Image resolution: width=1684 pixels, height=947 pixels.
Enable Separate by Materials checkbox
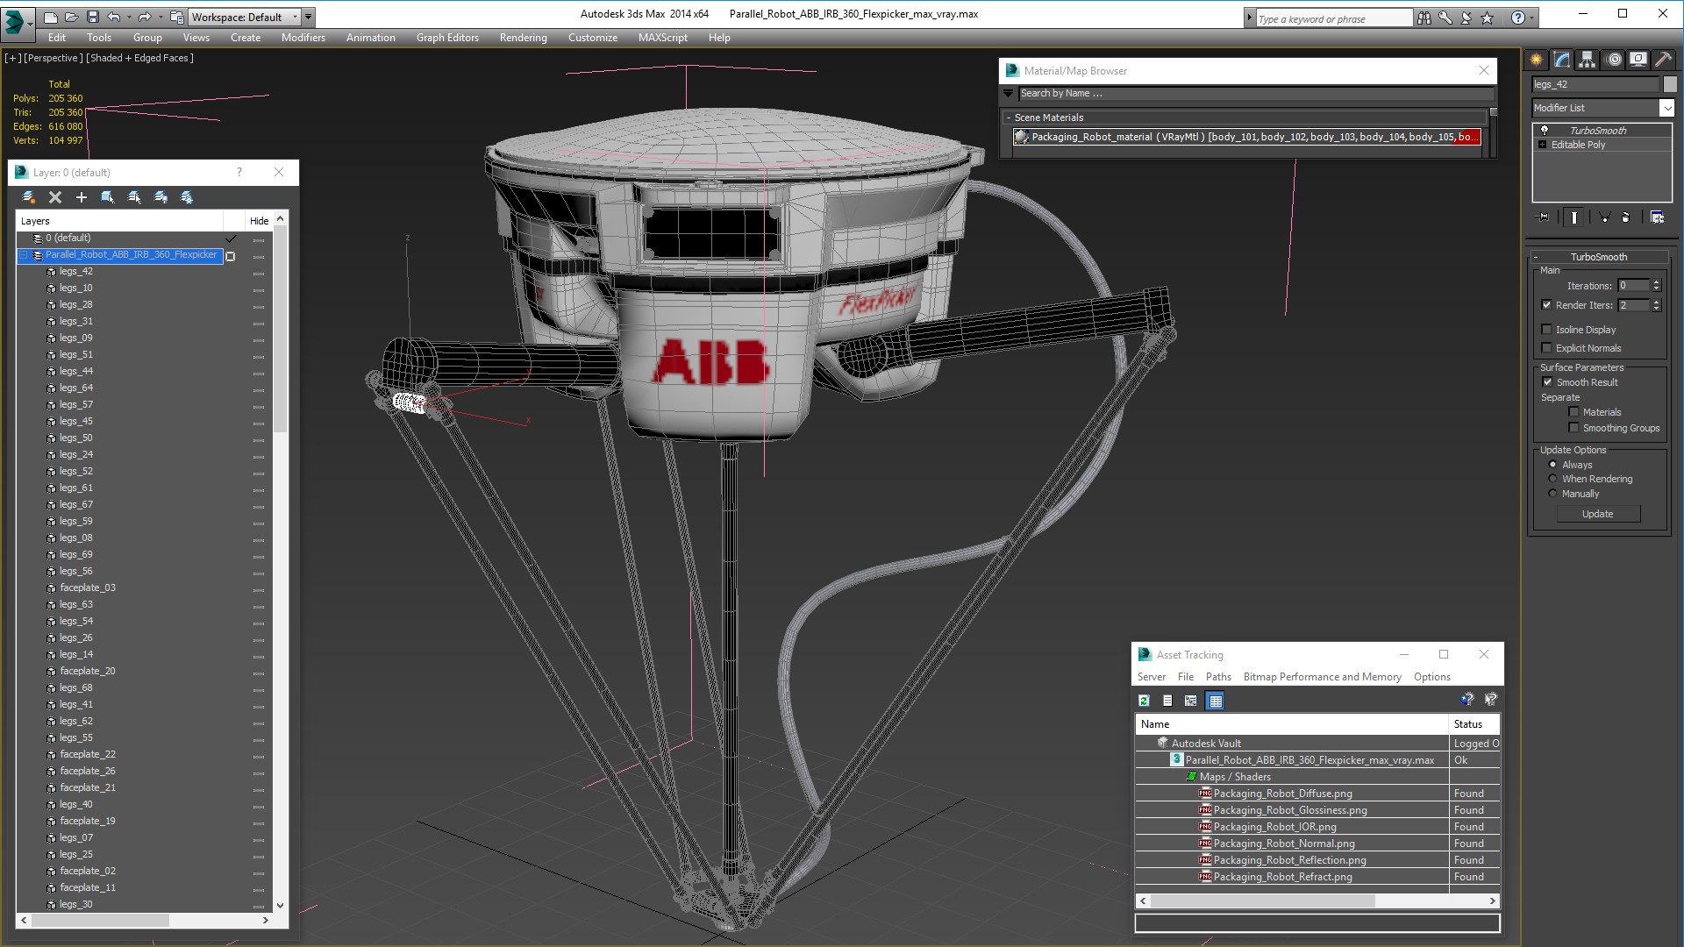tap(1573, 412)
